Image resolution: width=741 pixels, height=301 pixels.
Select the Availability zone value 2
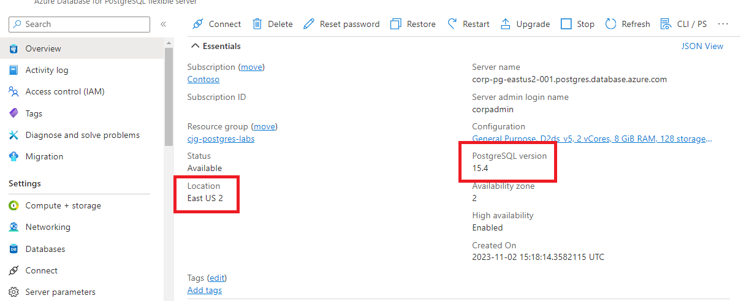[x=474, y=198]
